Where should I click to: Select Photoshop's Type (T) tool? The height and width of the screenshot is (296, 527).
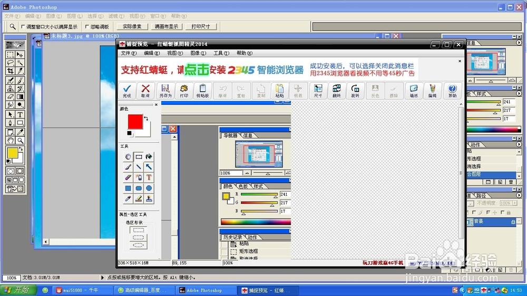click(x=20, y=115)
